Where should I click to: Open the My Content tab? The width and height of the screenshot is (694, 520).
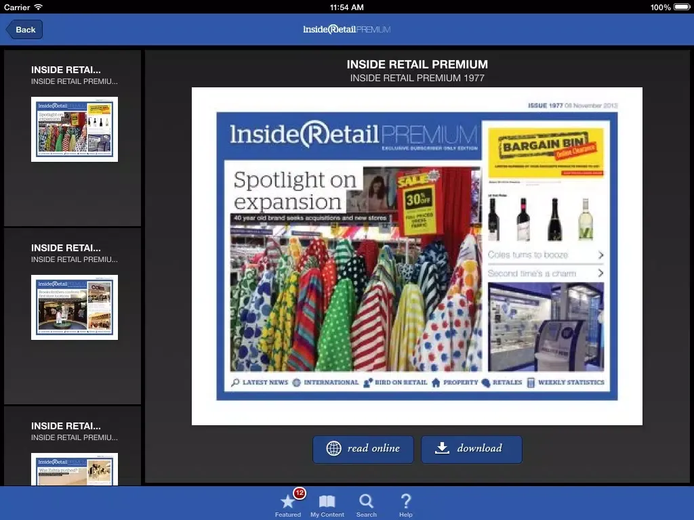(x=327, y=505)
